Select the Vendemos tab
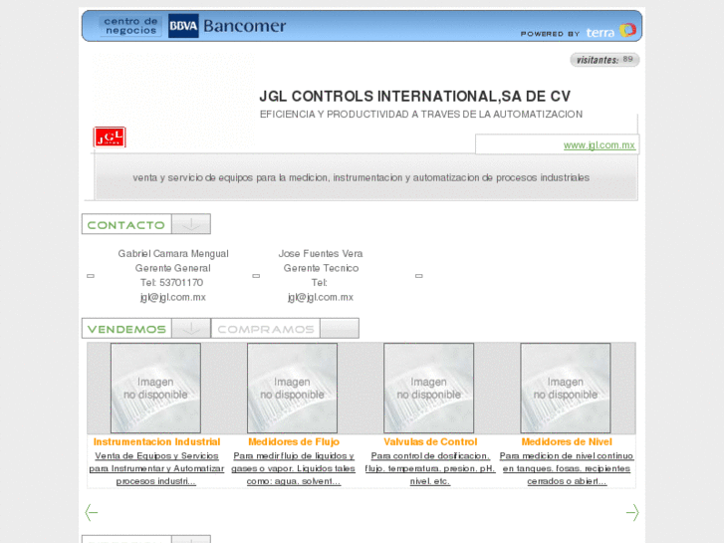 [126, 329]
